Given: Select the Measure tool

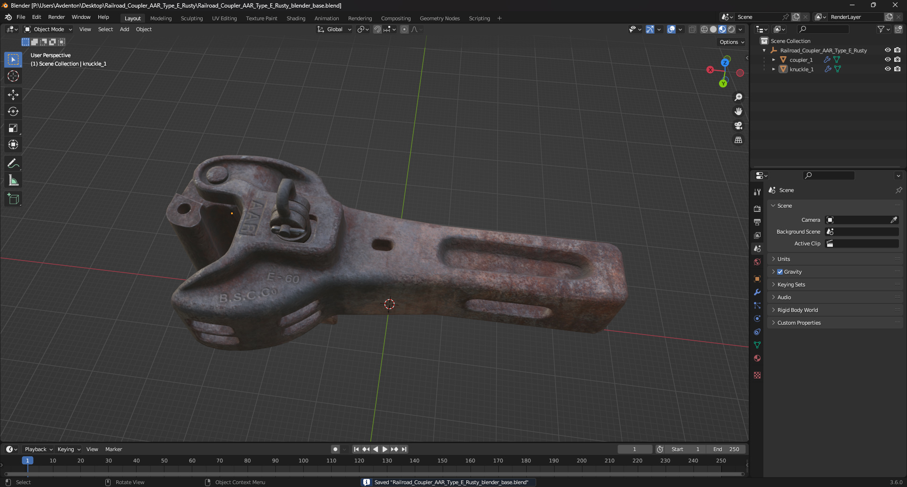Looking at the screenshot, I should click(13, 180).
